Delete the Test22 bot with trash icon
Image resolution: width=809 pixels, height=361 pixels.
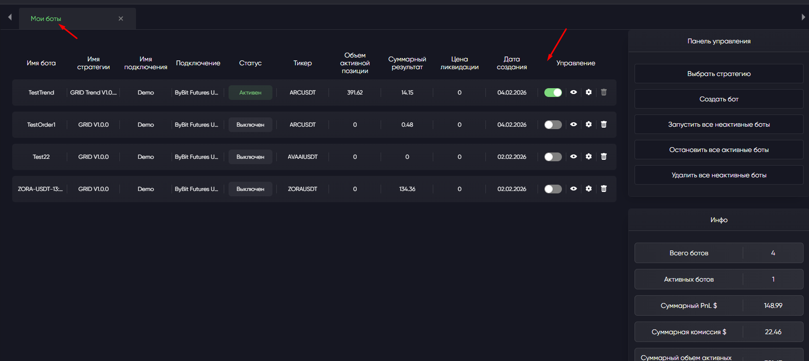tap(604, 156)
